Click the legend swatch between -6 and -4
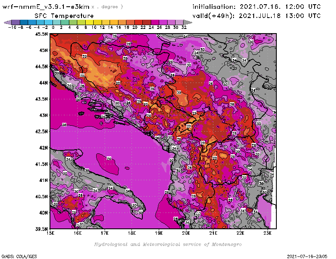The width and height of the screenshot is (336, 259). pos(32,22)
